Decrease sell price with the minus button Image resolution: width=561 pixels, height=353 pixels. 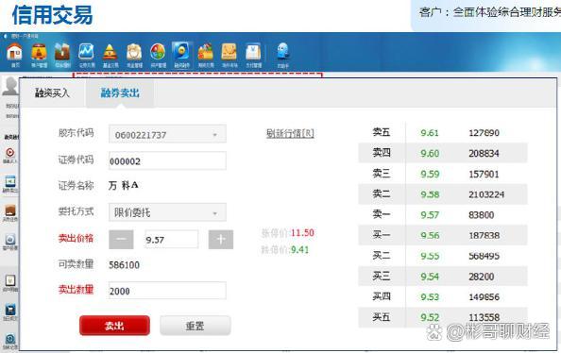[121, 240]
